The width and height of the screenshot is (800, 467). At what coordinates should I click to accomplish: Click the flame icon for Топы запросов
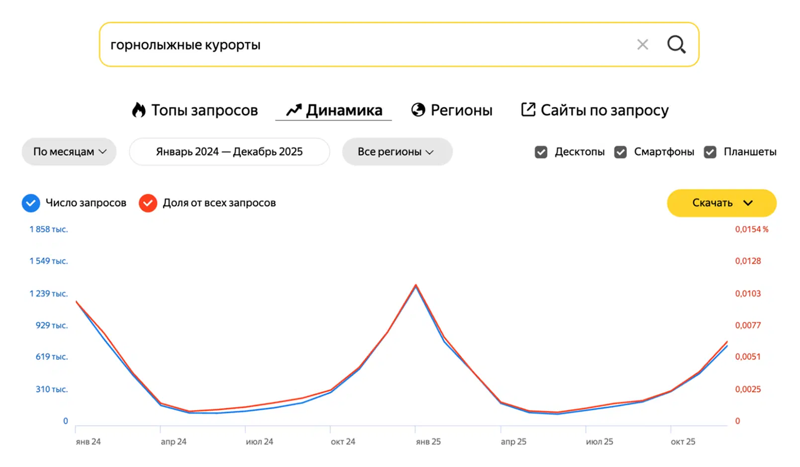pyautogui.click(x=139, y=110)
